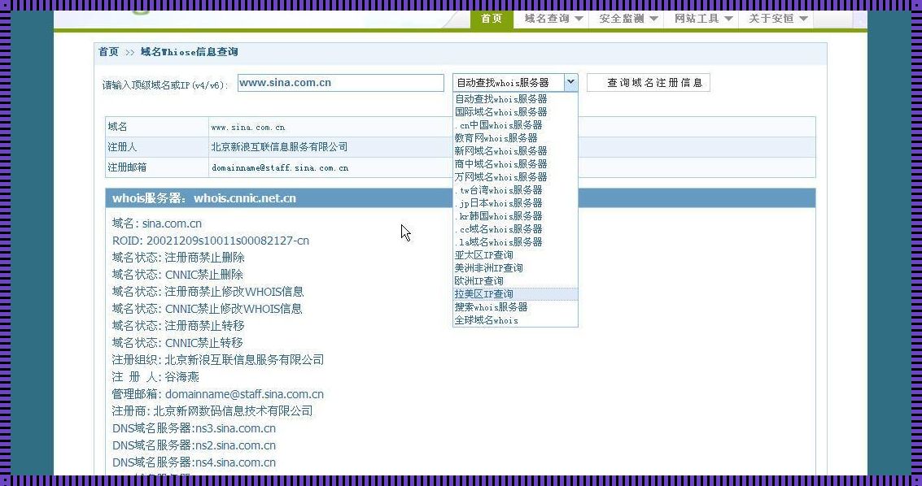Click the 注册人 row label in table
This screenshot has height=486, width=922.
[x=122, y=147]
